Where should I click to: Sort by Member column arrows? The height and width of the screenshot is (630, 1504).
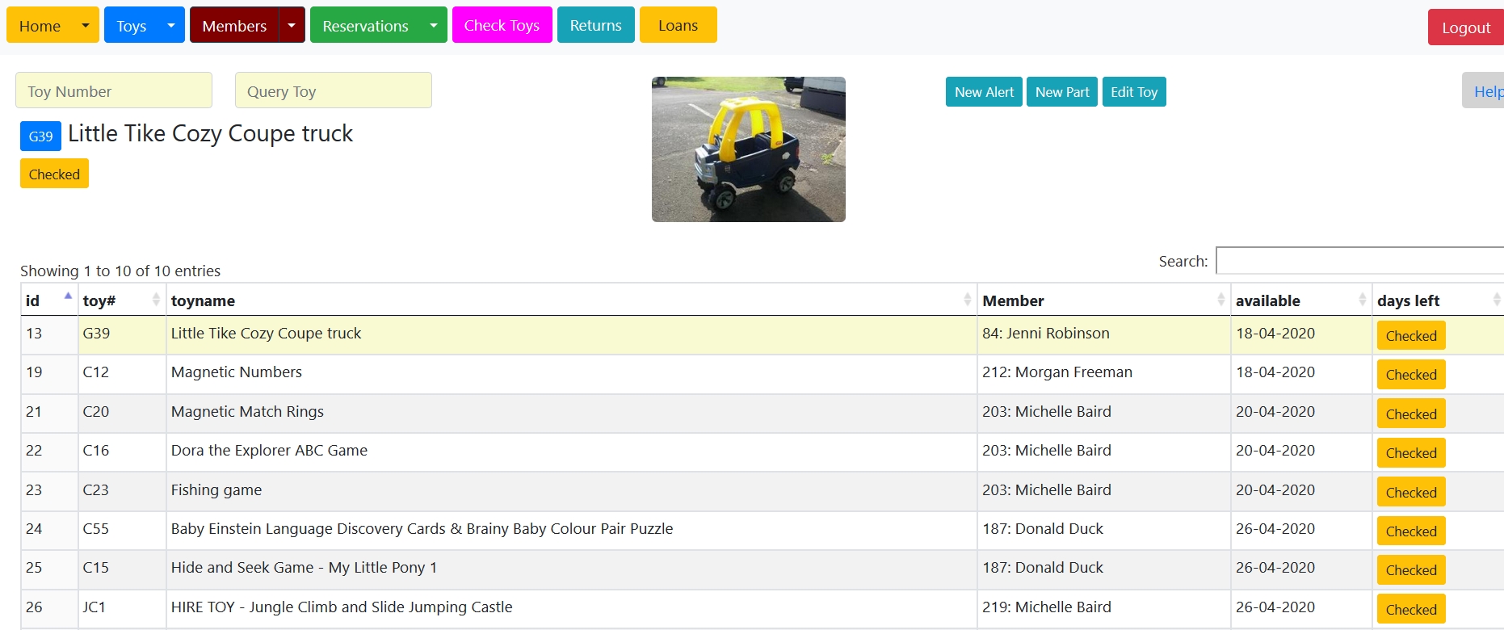coord(1220,300)
